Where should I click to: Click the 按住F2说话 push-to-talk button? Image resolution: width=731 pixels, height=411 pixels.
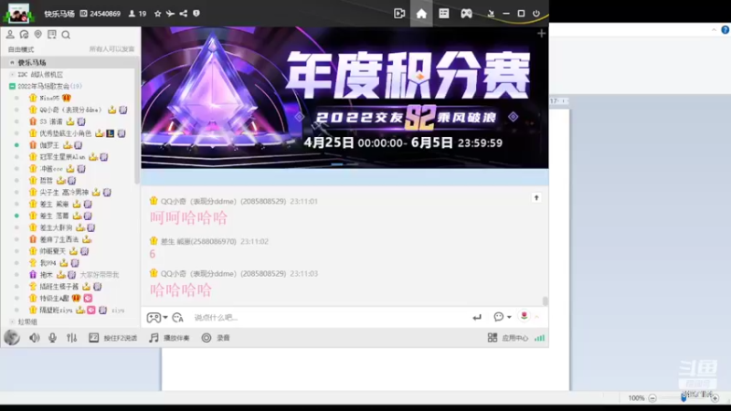click(112, 338)
